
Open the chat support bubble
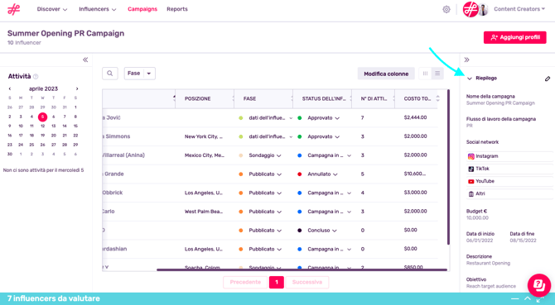click(539, 285)
